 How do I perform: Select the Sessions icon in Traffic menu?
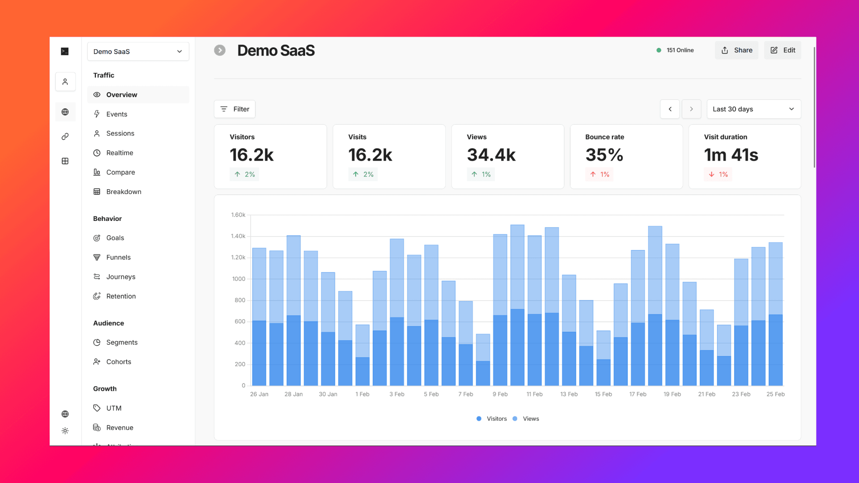(x=97, y=133)
